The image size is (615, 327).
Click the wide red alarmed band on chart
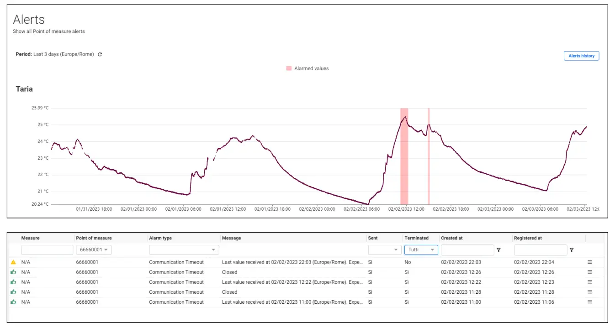(404, 156)
